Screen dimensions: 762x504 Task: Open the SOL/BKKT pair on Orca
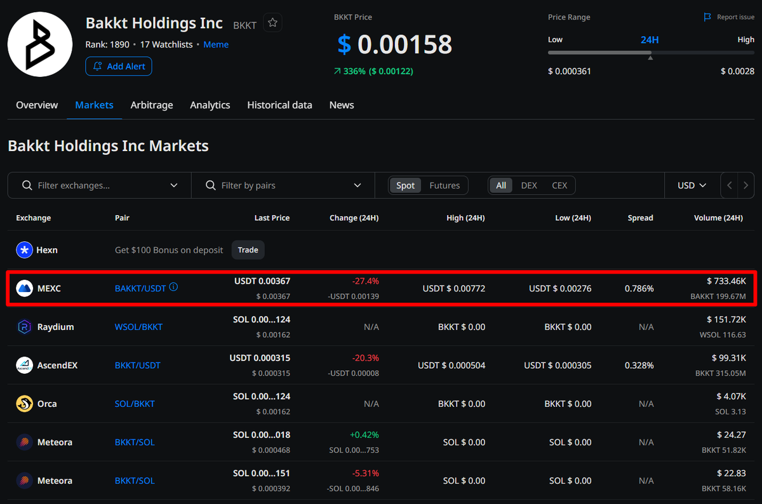[x=135, y=404]
